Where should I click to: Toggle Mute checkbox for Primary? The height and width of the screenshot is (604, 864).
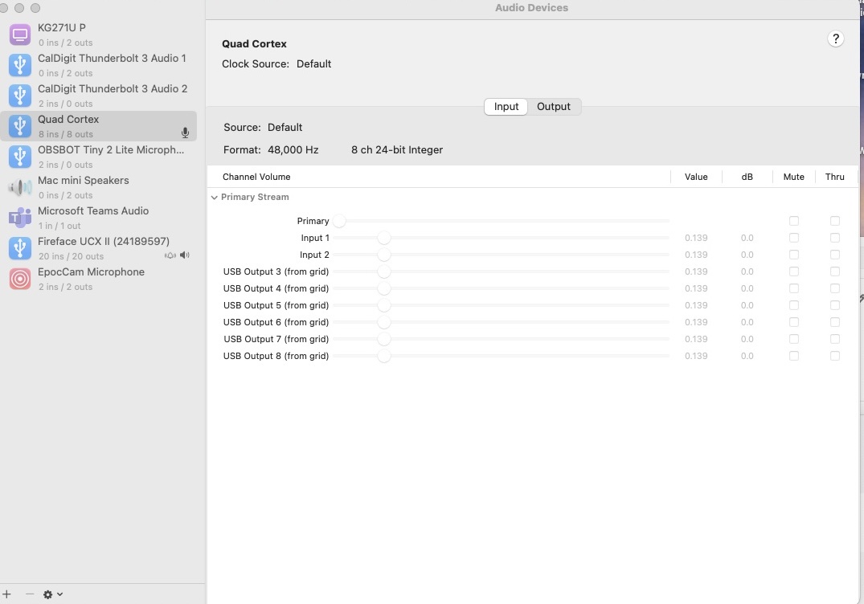[793, 221]
